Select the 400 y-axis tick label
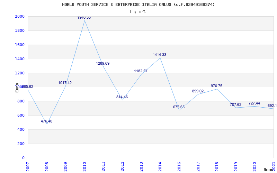The image size is (277, 173). tap(21, 129)
